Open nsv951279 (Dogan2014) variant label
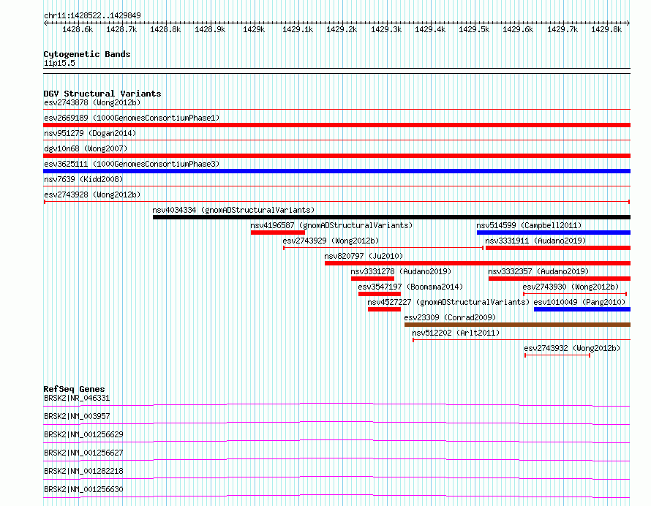Image resolution: width=651 pixels, height=506 pixels. 90,133
